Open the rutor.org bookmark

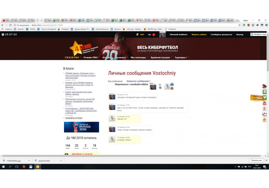132,29
